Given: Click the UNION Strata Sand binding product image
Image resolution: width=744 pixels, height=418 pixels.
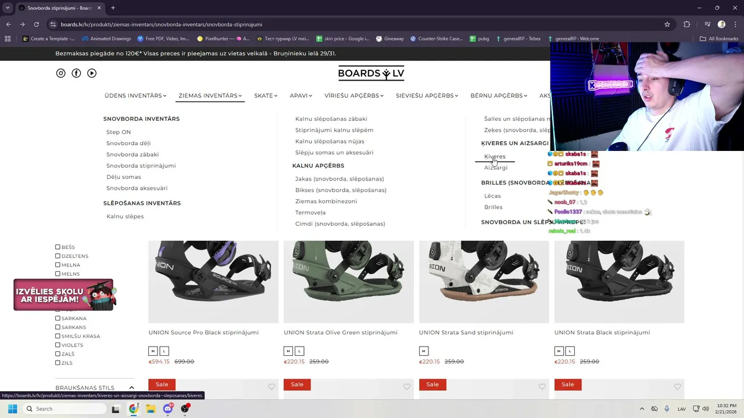Looking at the screenshot, I should coord(484,282).
